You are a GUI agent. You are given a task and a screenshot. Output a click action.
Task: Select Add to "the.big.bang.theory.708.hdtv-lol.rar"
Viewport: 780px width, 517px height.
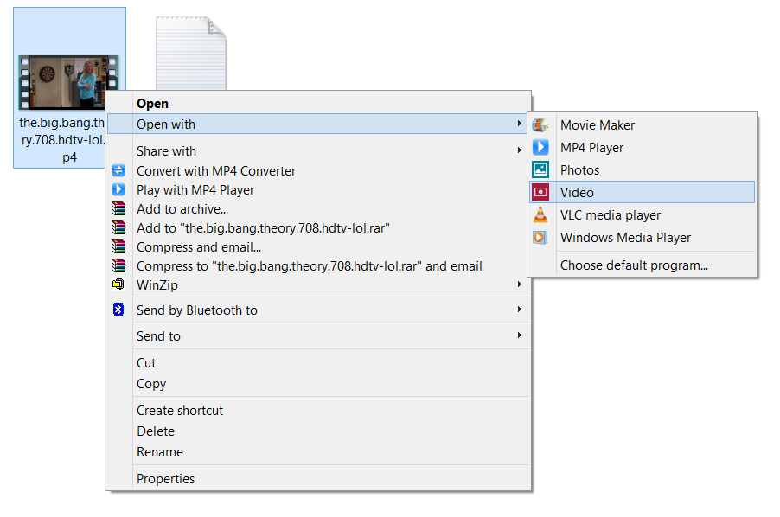318,227
